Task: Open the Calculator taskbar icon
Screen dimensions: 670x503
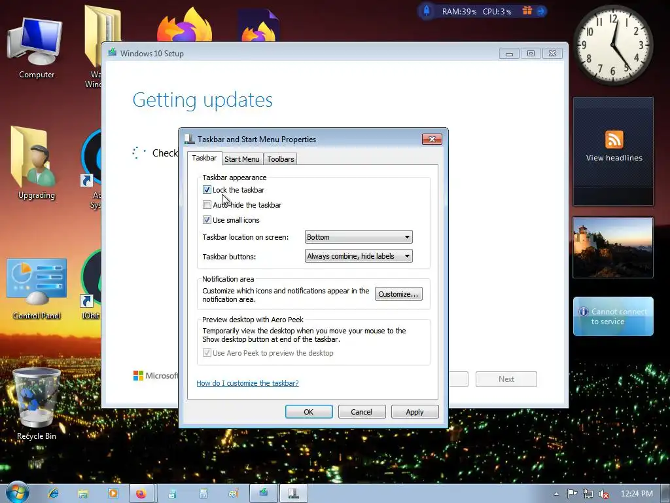Action: [x=203, y=494]
